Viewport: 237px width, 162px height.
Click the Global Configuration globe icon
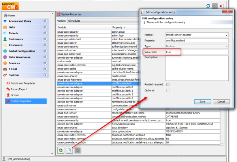[x=5, y=51]
